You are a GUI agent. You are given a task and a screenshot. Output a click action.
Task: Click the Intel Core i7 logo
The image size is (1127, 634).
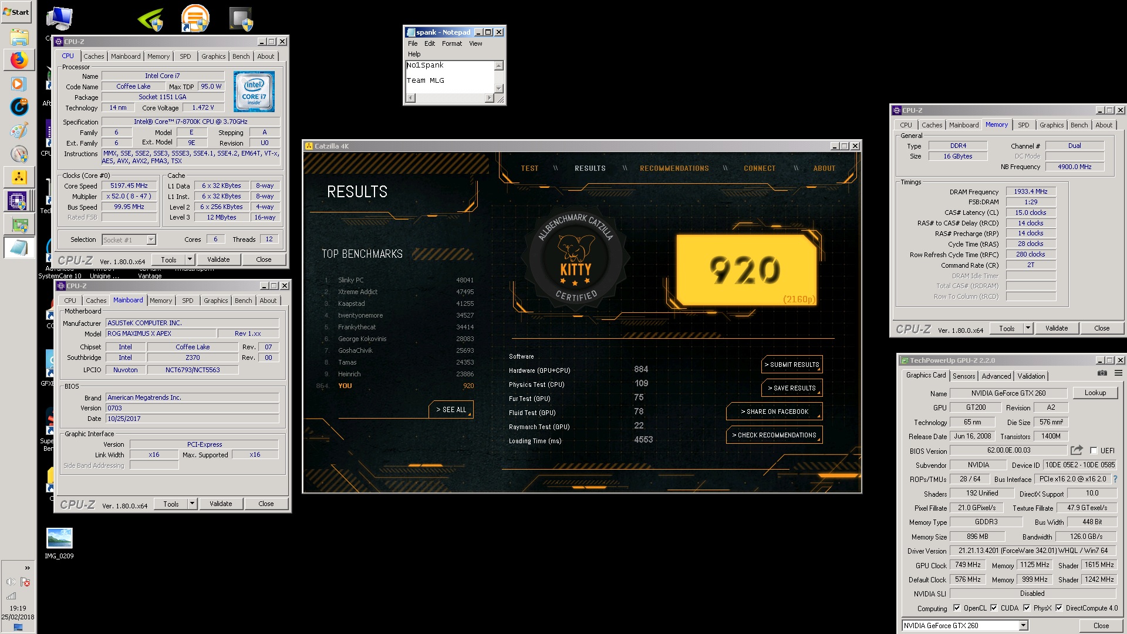(x=254, y=92)
